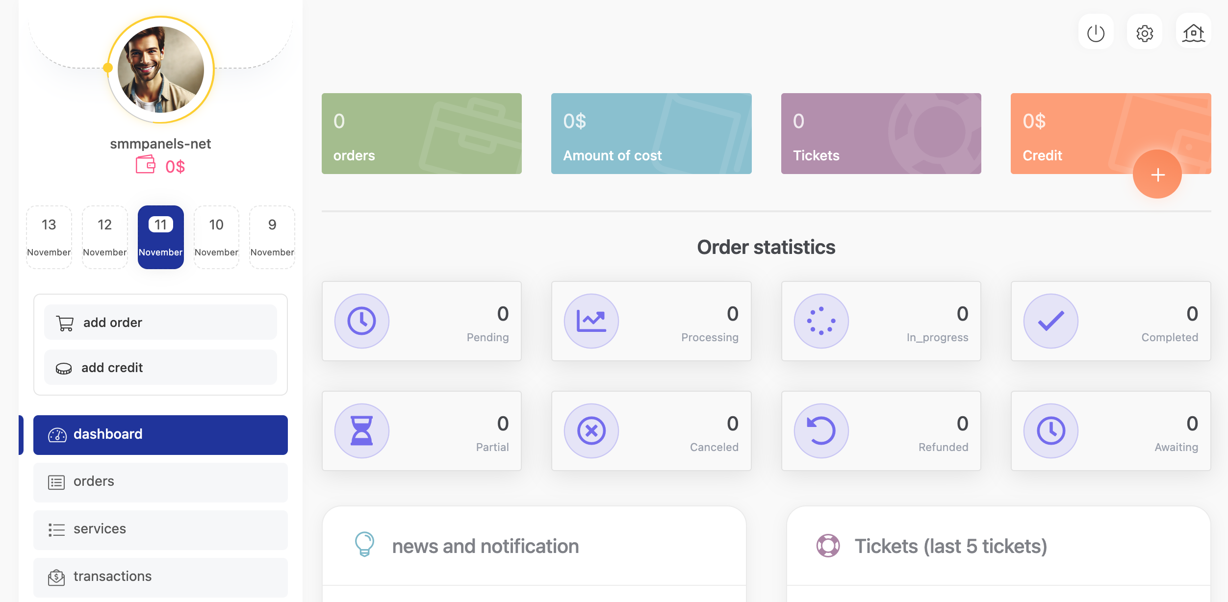Click the home house icon
1228x602 pixels.
pyautogui.click(x=1193, y=33)
